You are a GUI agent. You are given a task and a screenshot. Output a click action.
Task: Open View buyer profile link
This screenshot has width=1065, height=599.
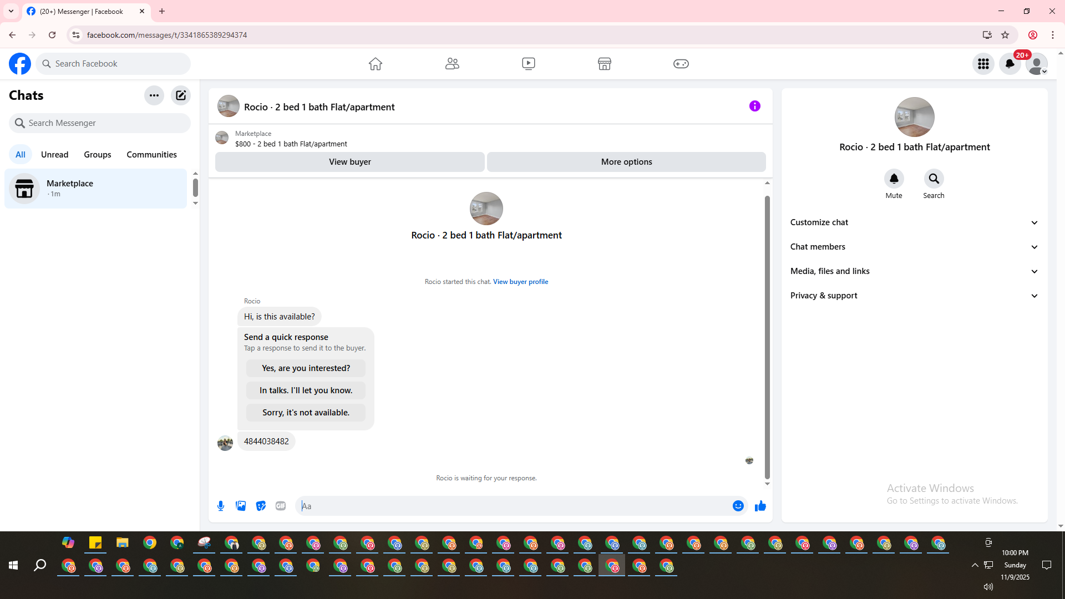pos(520,282)
